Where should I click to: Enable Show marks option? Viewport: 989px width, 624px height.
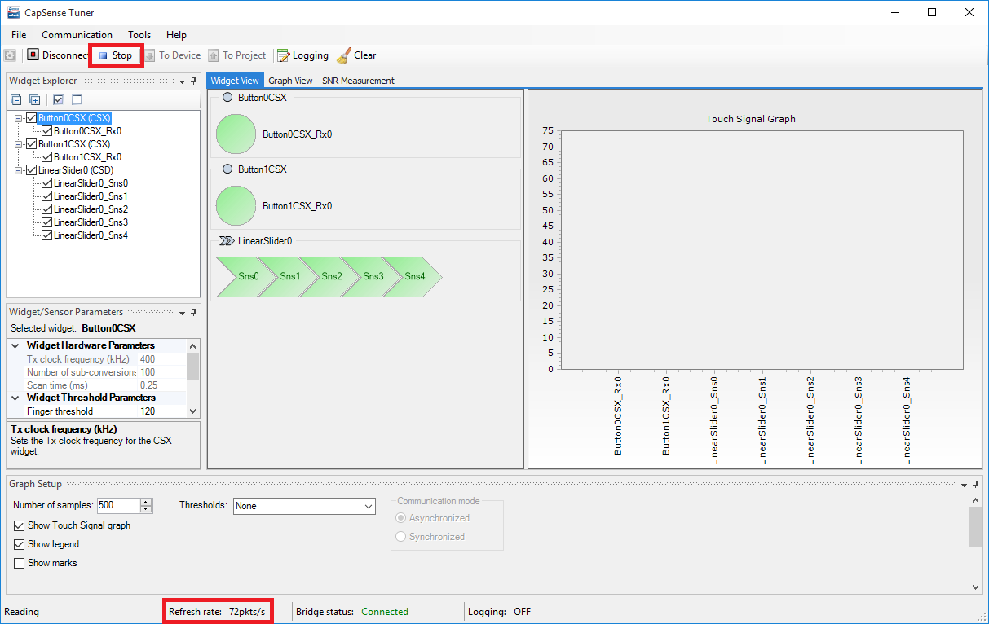pos(20,563)
